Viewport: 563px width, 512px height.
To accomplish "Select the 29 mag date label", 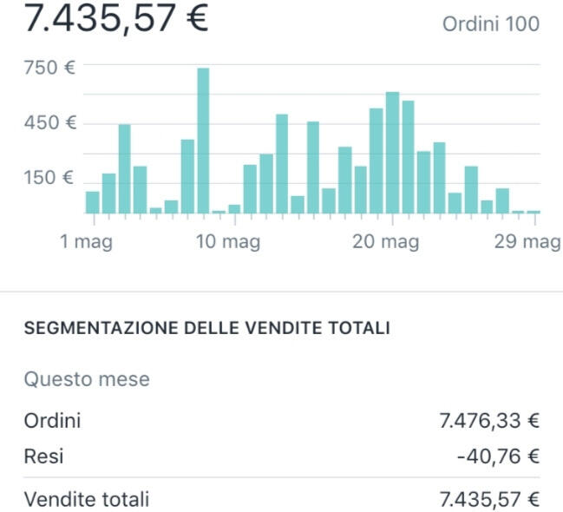I will tap(527, 241).
